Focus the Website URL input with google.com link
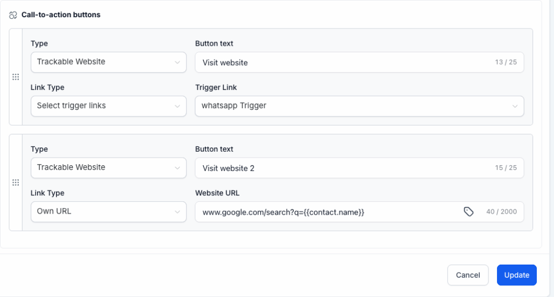The height and width of the screenshot is (297, 554). point(328,212)
